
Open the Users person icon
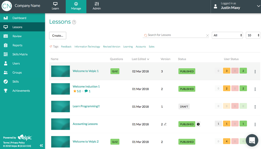pyautogui.click(x=6, y=63)
